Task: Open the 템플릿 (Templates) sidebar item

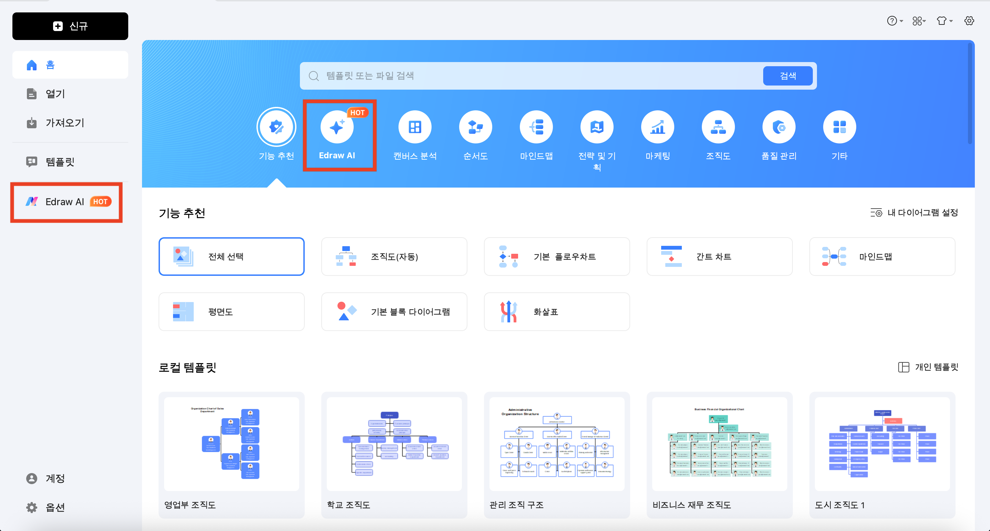Action: click(x=70, y=162)
